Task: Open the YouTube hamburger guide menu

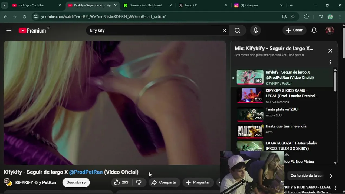Action: click(9, 30)
